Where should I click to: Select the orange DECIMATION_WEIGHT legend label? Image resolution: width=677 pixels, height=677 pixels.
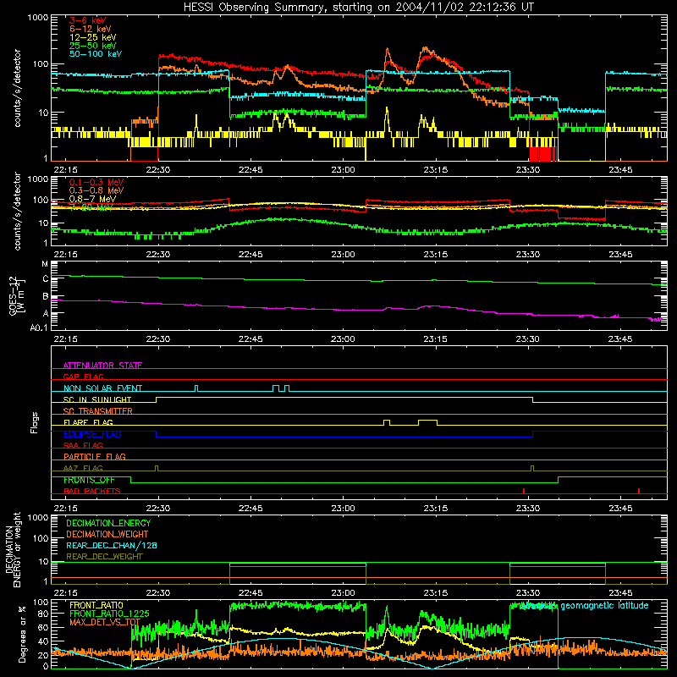pyautogui.click(x=107, y=534)
